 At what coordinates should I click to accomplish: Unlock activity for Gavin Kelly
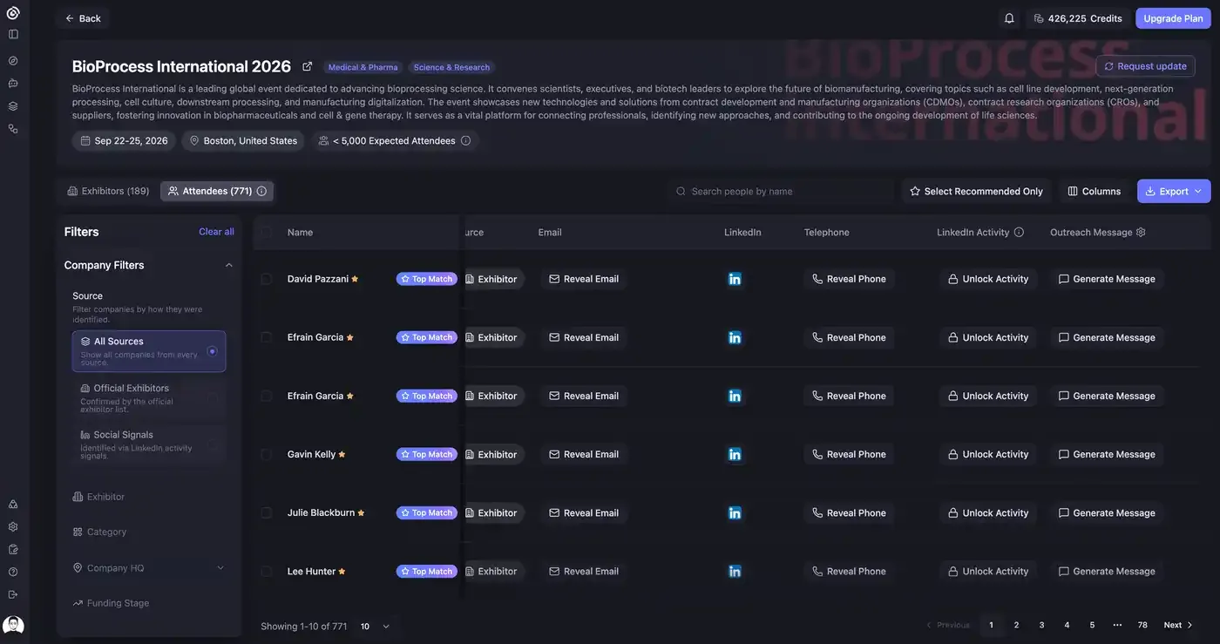[x=988, y=454]
